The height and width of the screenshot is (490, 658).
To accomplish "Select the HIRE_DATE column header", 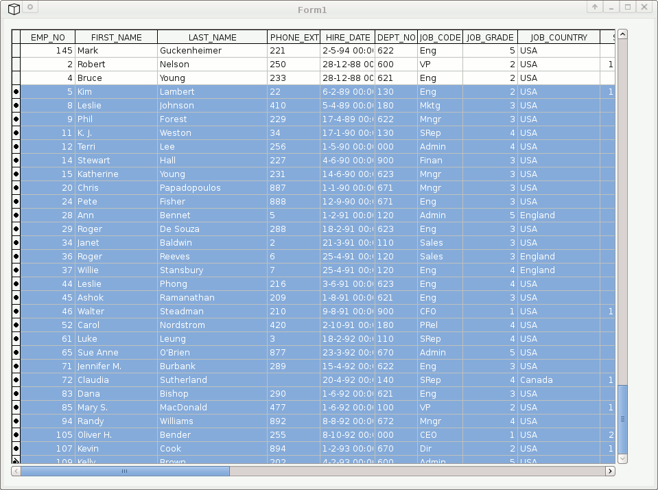I will 348,37.
